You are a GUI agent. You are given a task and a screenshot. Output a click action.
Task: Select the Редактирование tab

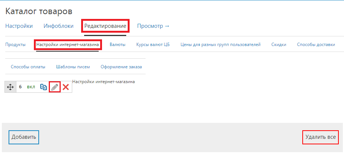point(105,26)
